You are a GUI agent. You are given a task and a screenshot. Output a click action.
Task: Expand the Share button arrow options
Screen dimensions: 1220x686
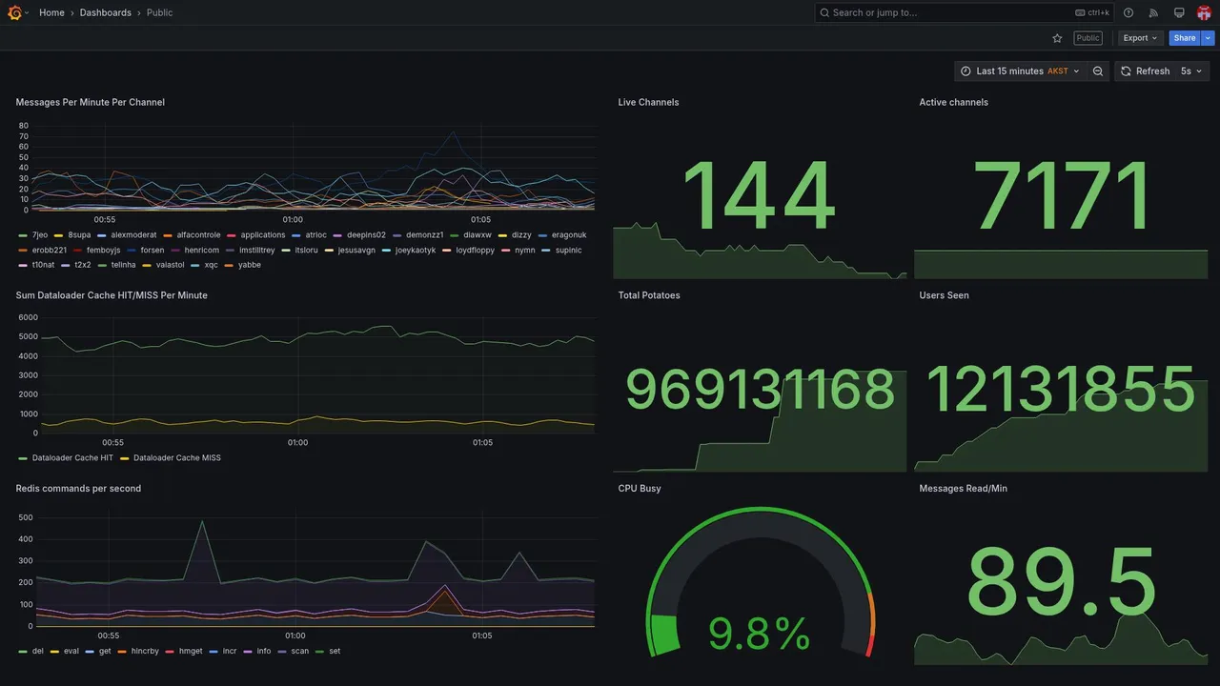(x=1209, y=38)
